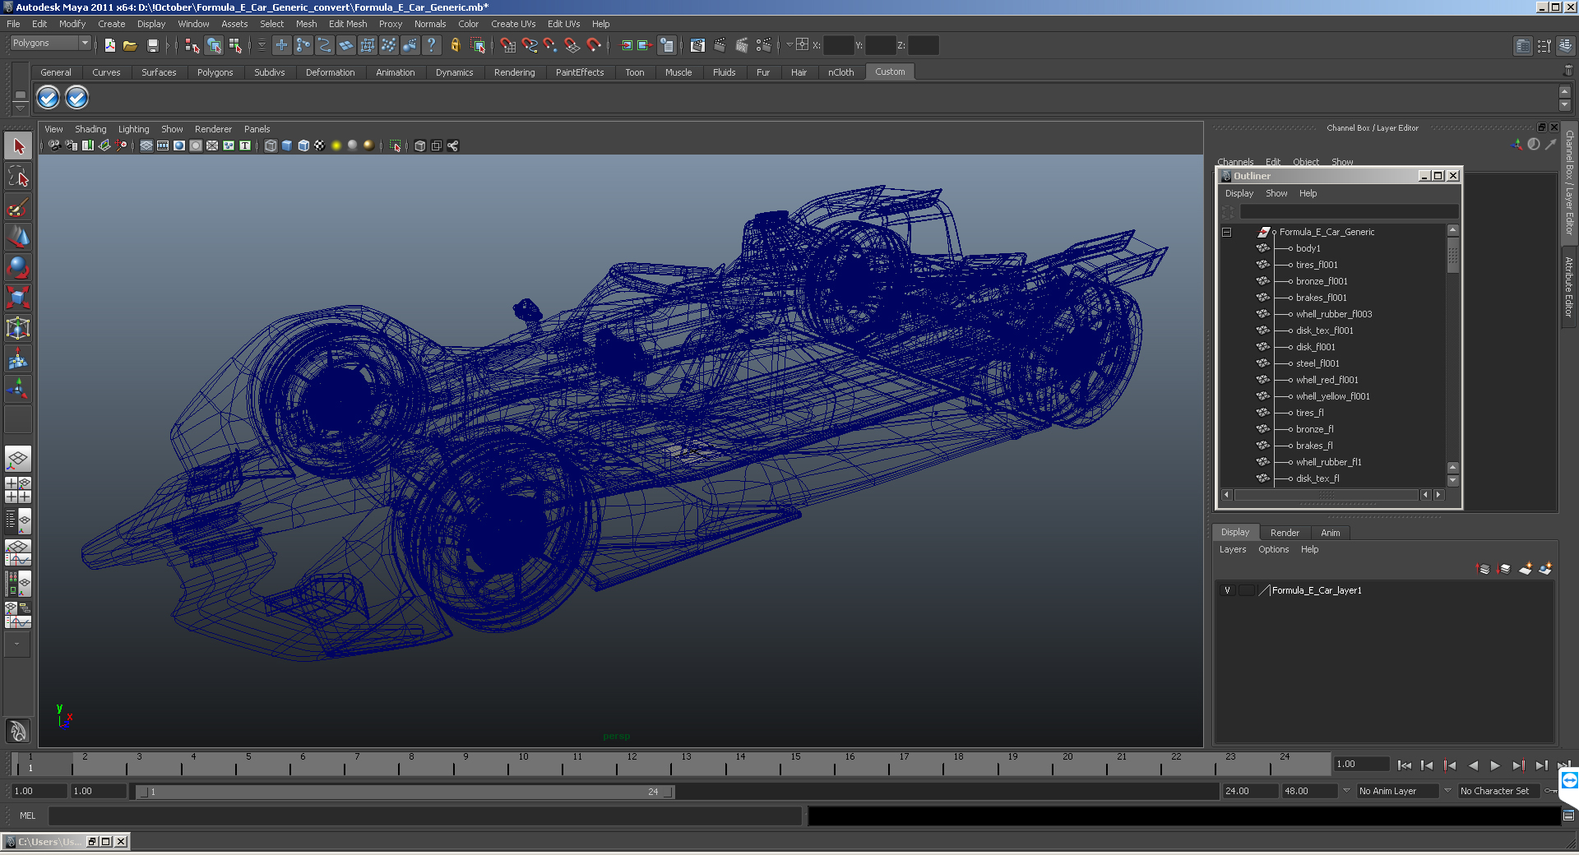Collapse the Formula_E_Car_Generic group in Outliner
Screen dimensions: 1579x855
click(x=1227, y=233)
